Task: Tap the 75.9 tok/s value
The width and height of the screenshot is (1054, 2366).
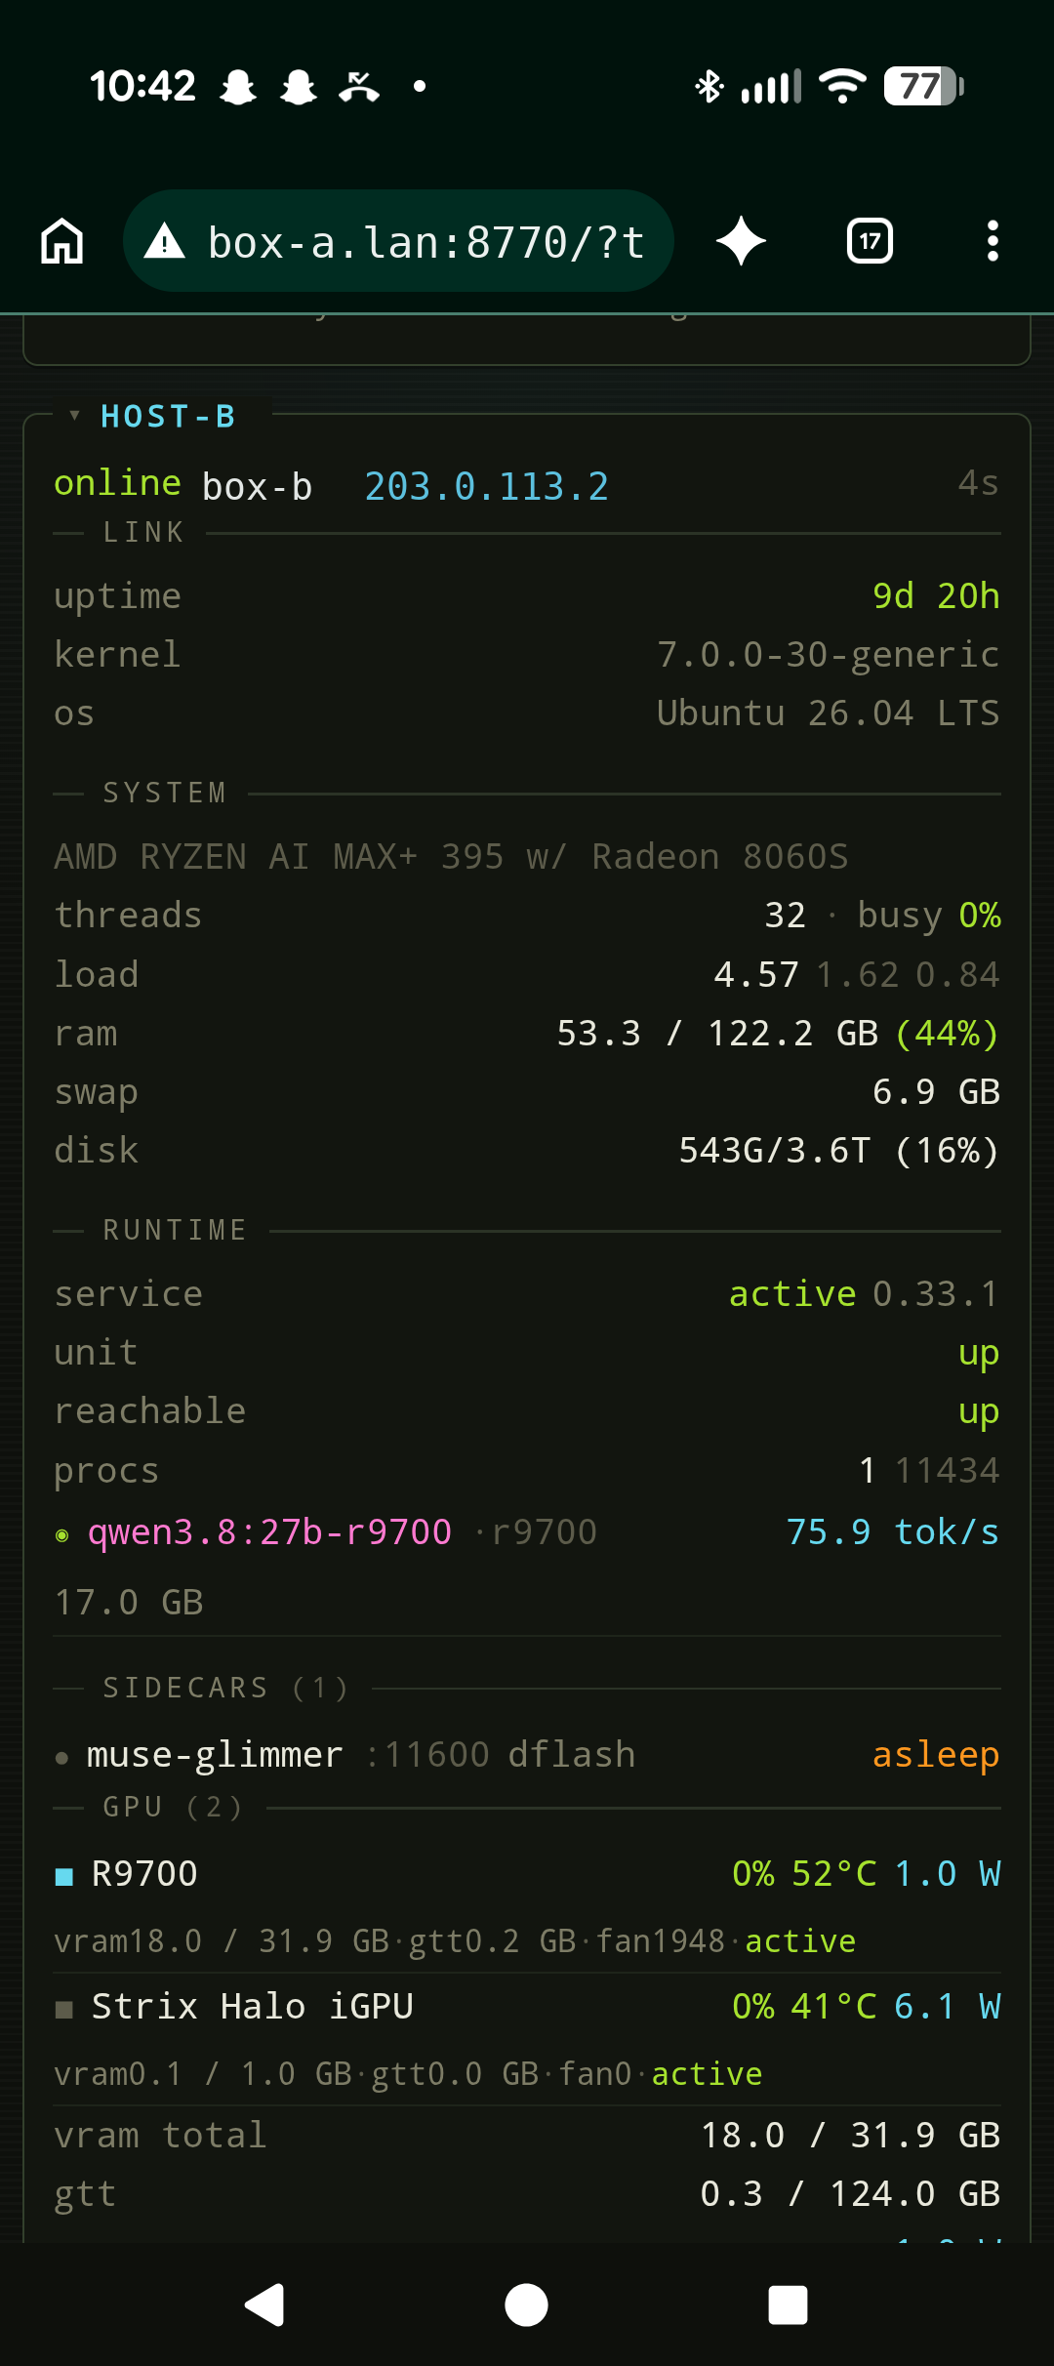Action: coord(893,1531)
